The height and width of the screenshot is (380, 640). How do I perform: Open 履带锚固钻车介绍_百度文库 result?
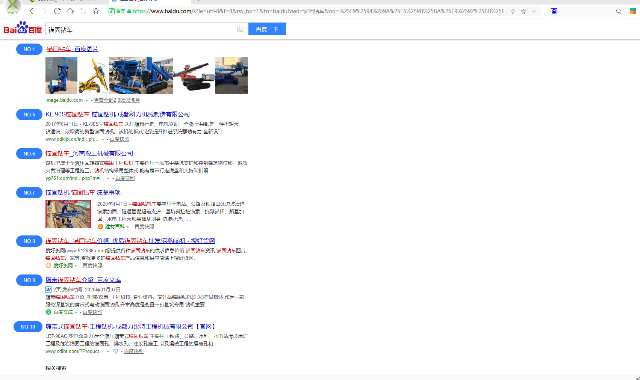pyautogui.click(x=83, y=280)
